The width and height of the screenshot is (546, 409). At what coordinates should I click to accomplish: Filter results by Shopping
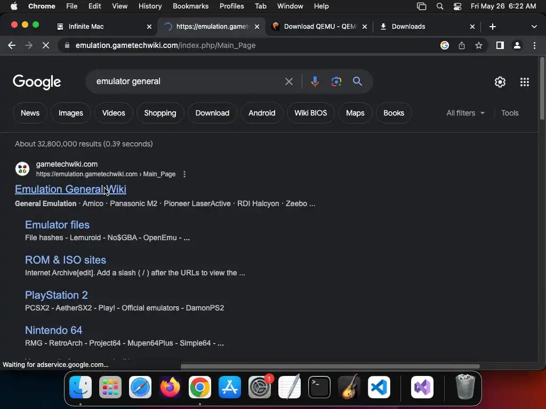pyautogui.click(x=160, y=113)
